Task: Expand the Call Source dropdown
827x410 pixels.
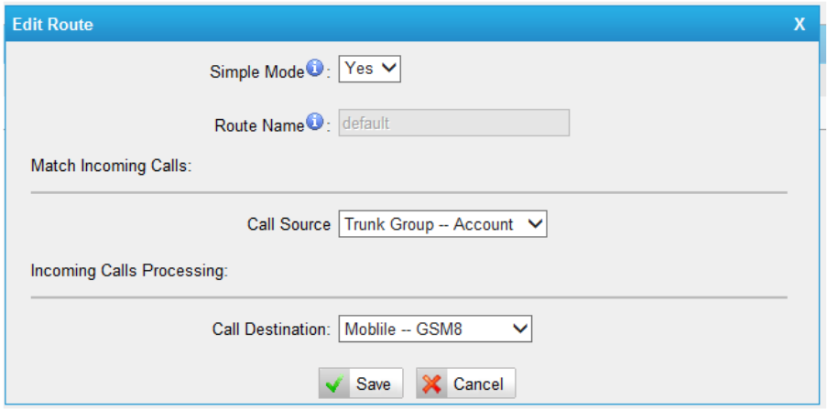Action: (x=442, y=224)
